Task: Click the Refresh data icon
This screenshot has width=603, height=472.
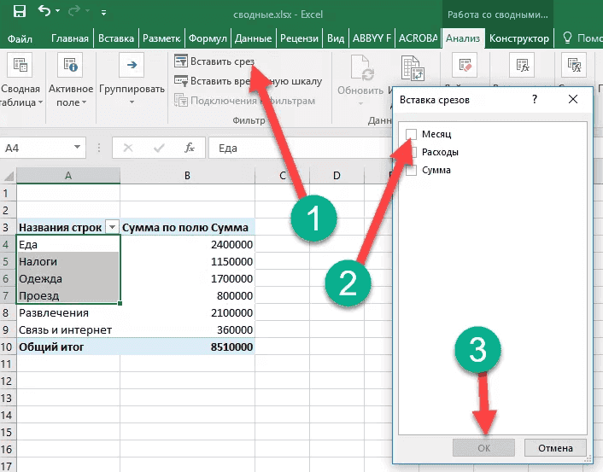Action: (x=360, y=67)
